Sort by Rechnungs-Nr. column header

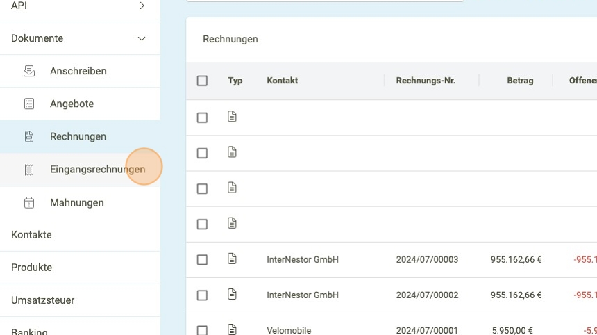(x=426, y=81)
